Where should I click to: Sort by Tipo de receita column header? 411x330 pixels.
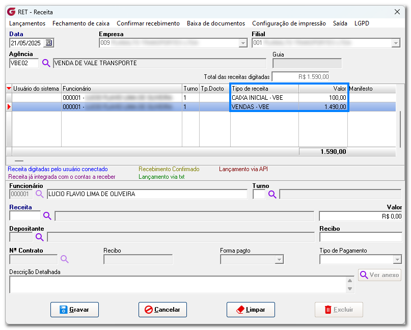[x=264, y=89]
